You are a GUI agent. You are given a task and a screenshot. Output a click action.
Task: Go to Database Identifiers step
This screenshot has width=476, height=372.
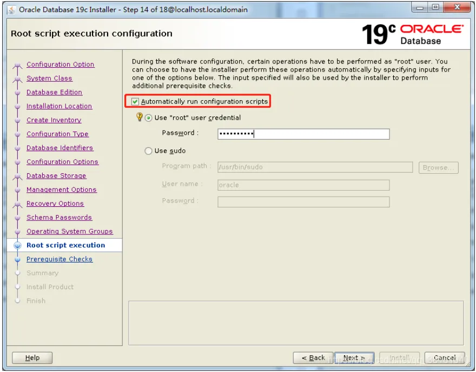point(60,148)
